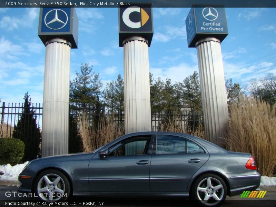
Task: Click the "Certified Pre-Owned" sign text
Action: click(x=212, y=27)
